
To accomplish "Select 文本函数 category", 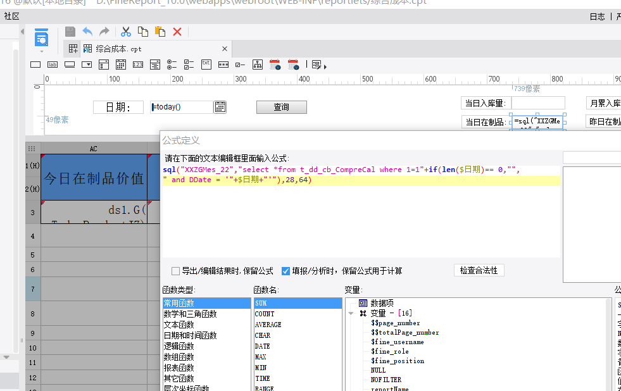I will [x=207, y=325].
